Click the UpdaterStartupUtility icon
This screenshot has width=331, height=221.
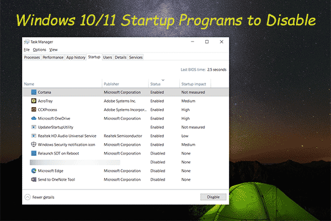click(34, 127)
